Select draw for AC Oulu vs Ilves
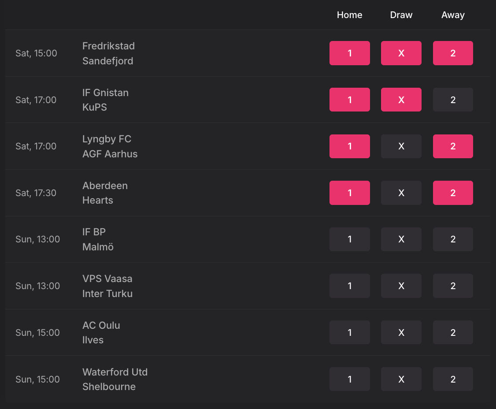The width and height of the screenshot is (496, 409). [401, 332]
